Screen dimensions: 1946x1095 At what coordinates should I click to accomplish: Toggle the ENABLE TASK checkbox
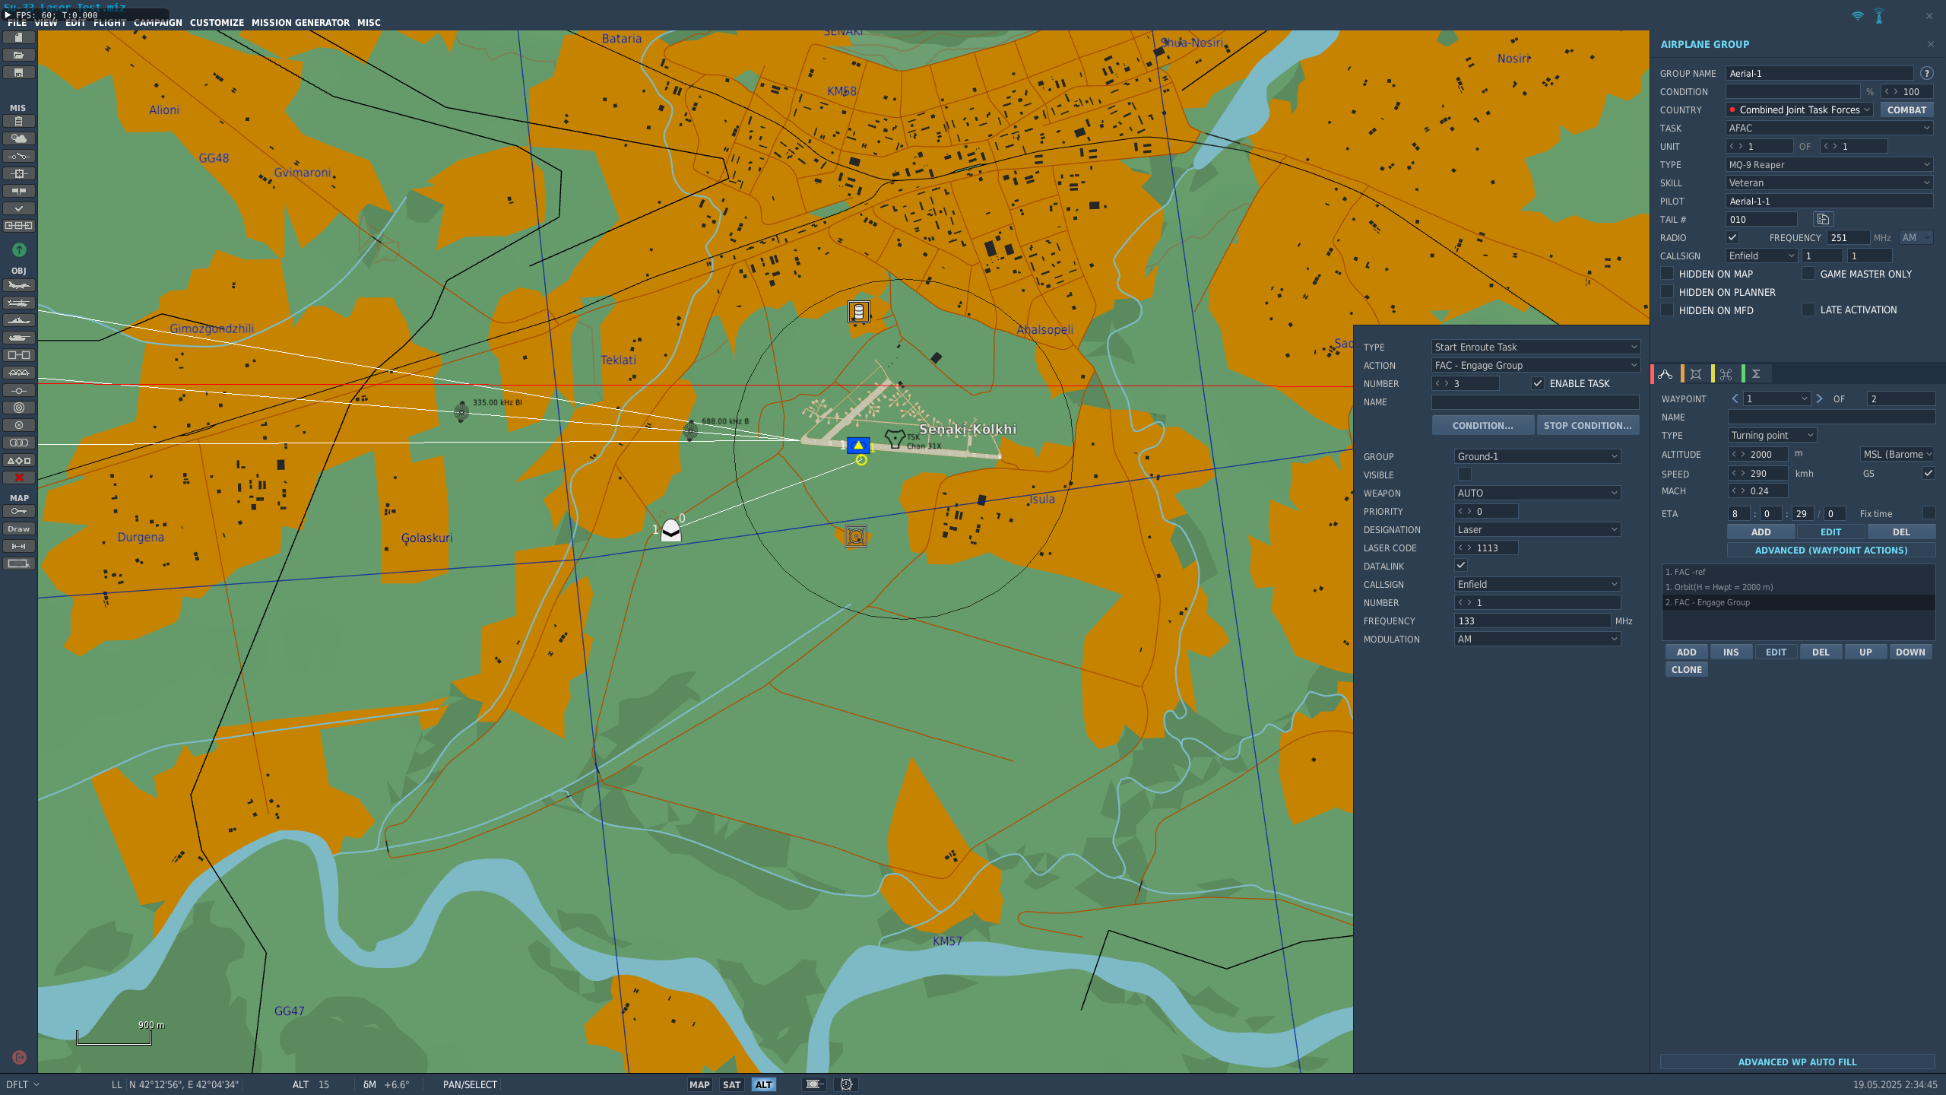coord(1538,383)
